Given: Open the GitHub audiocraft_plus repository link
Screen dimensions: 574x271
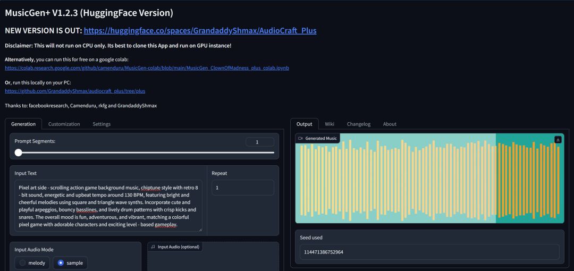Looking at the screenshot, I should point(75,91).
